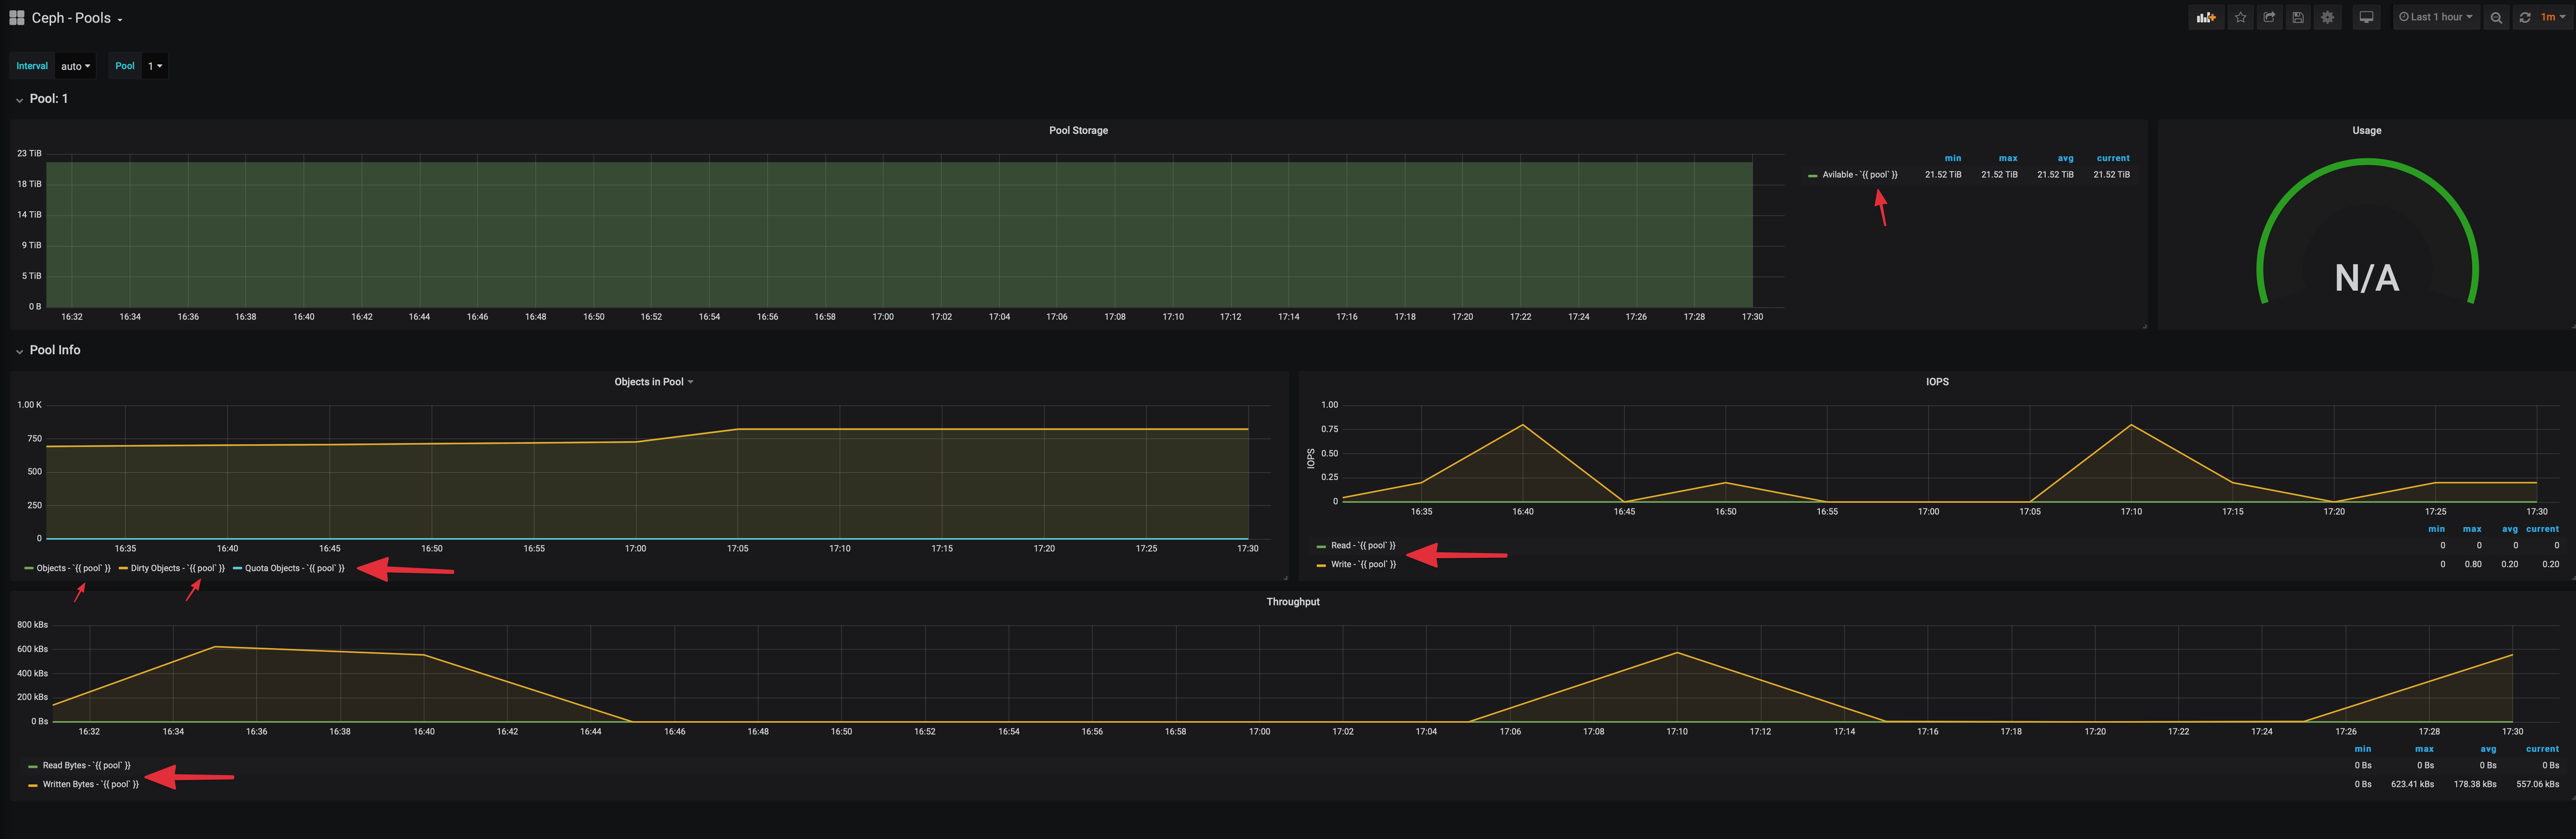The height and width of the screenshot is (839, 2576).
Task: Open the Pool variable dropdown
Action: pos(154,66)
